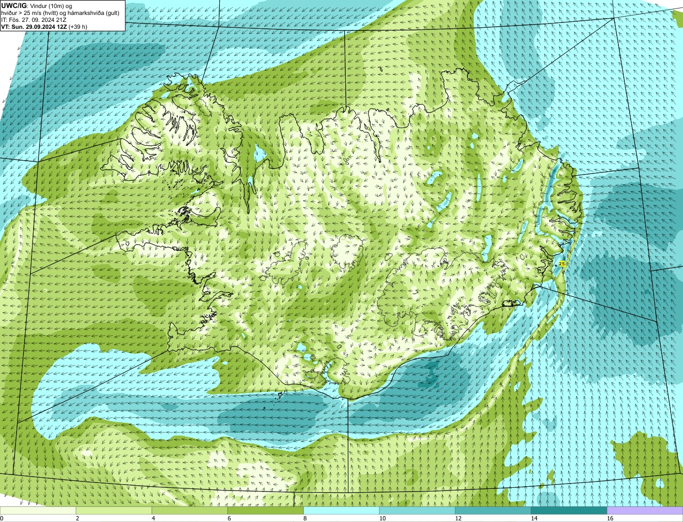
Task: Click the legend scale label '16'
Action: pos(610,518)
